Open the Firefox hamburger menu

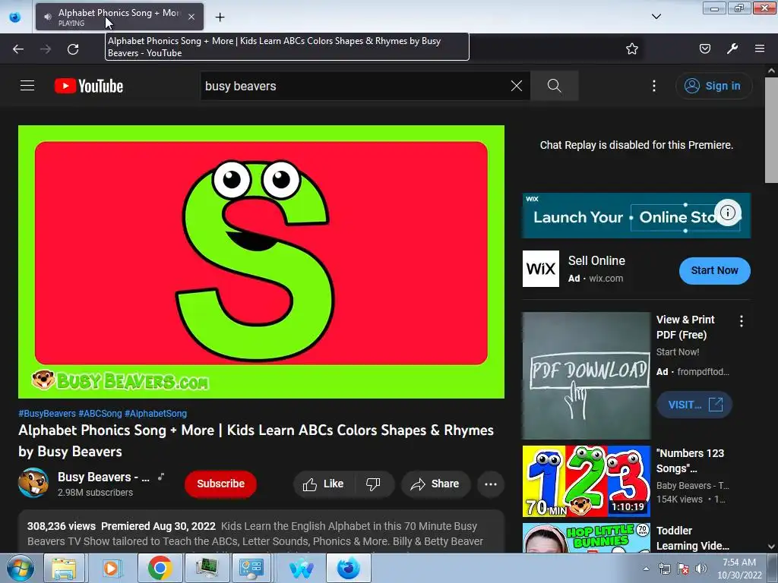click(760, 49)
